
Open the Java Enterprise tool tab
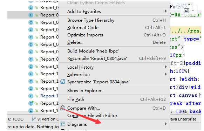tap(183, 119)
